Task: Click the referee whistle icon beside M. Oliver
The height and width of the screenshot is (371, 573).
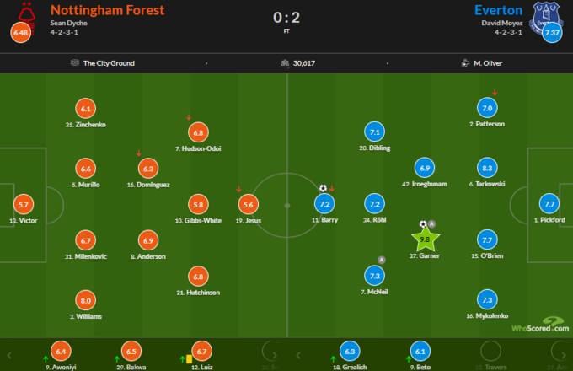Action: tap(464, 63)
